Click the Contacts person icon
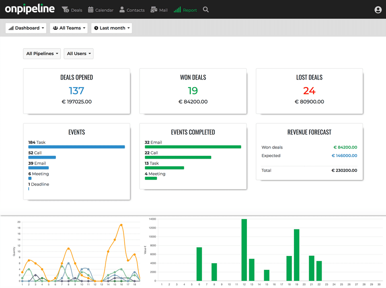386x288 pixels. click(x=122, y=10)
